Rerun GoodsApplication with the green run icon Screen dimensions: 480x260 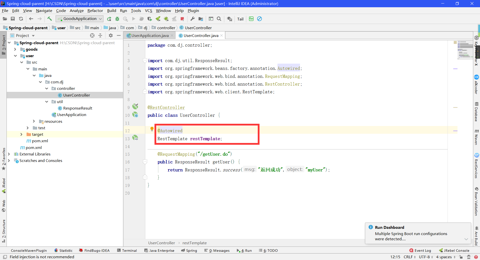point(109,19)
